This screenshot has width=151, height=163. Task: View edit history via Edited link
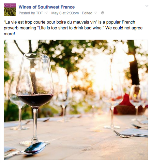(87, 13)
